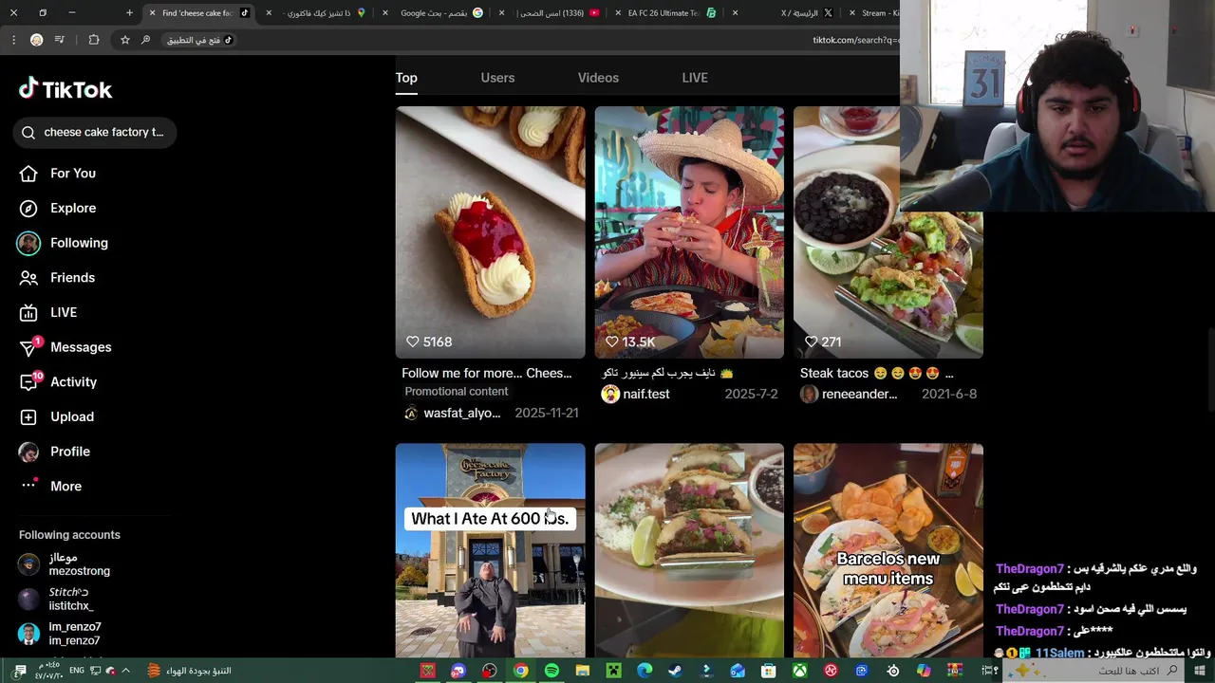Viewport: 1215px width, 683px height.
Task: Open the More menu
Action: coord(65,486)
